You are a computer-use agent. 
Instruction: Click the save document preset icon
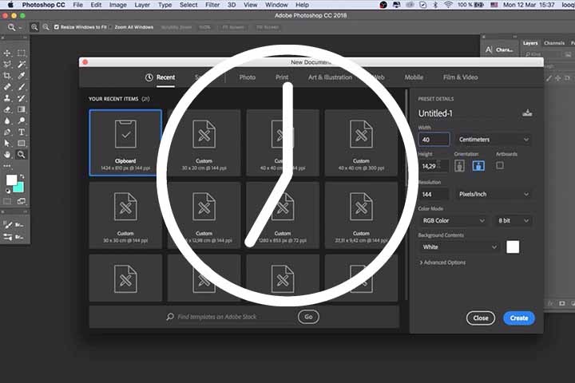(x=527, y=113)
